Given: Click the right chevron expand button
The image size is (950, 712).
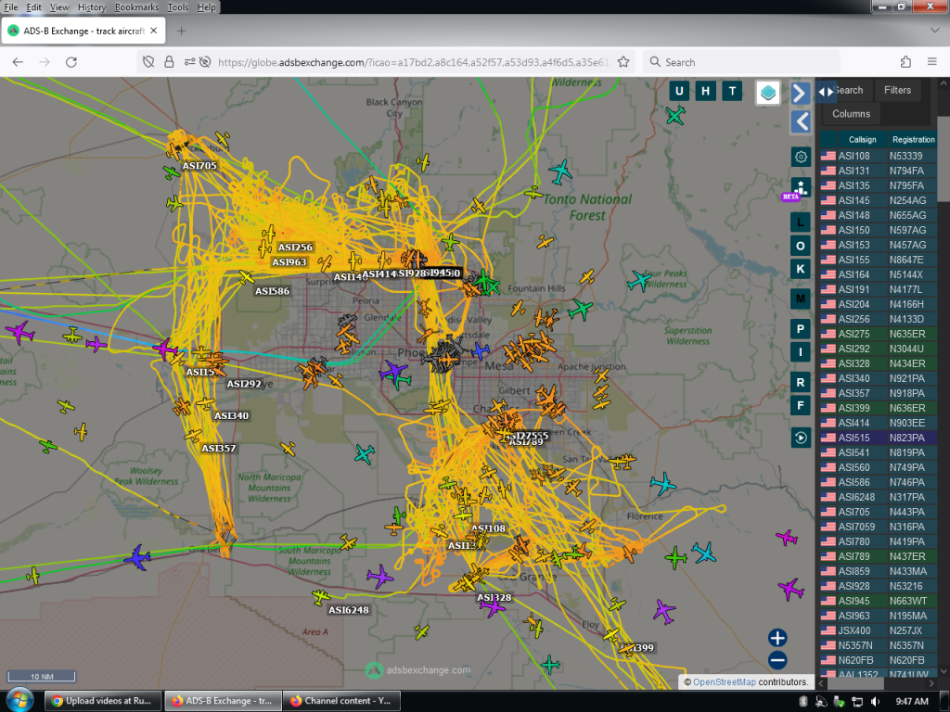Looking at the screenshot, I should pyautogui.click(x=801, y=93).
